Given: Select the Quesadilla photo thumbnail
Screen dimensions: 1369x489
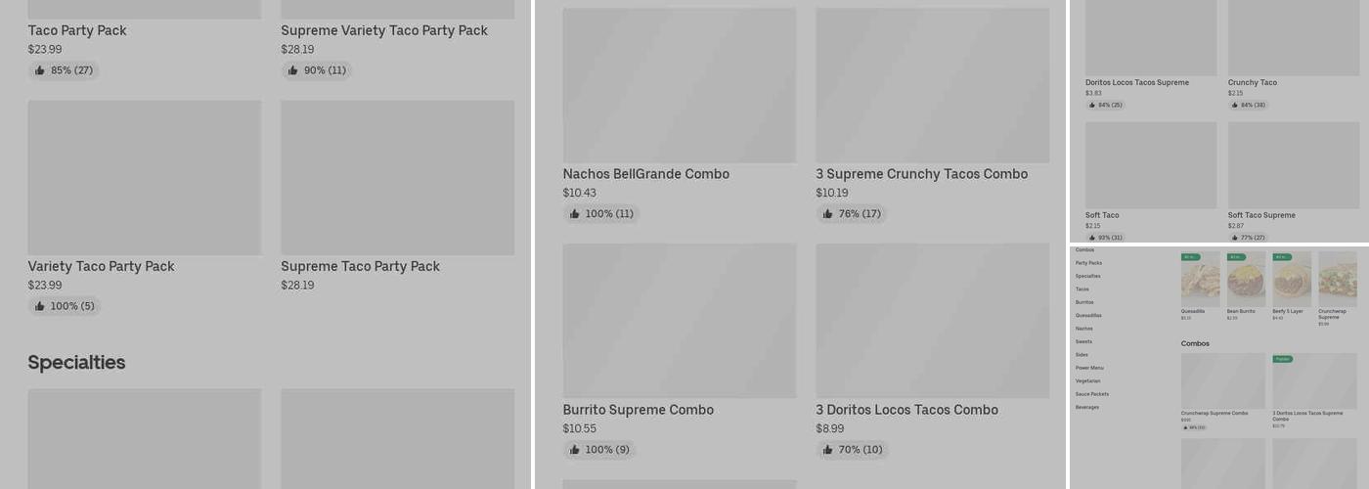Looking at the screenshot, I should click(x=1200, y=281).
